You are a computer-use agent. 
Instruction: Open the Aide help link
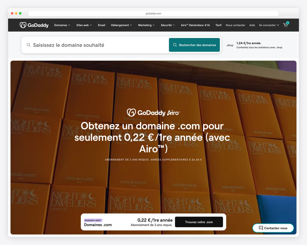pyautogui.click(x=252, y=25)
